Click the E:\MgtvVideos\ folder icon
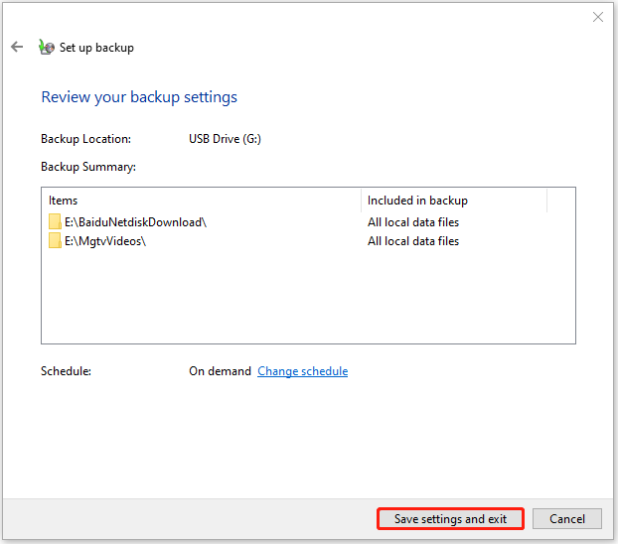 55,240
